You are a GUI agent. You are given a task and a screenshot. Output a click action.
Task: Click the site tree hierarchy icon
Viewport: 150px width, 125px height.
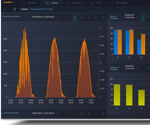[14, 9]
